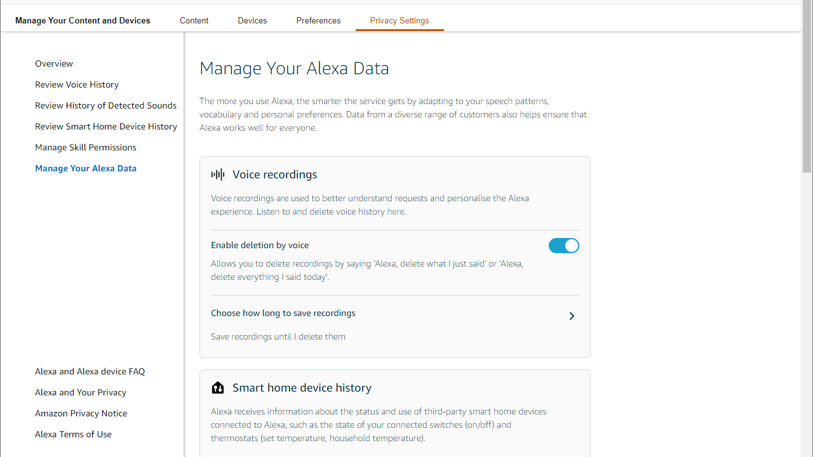Open Alexa Terms of Use
This screenshot has width=813, height=457.
(x=73, y=434)
